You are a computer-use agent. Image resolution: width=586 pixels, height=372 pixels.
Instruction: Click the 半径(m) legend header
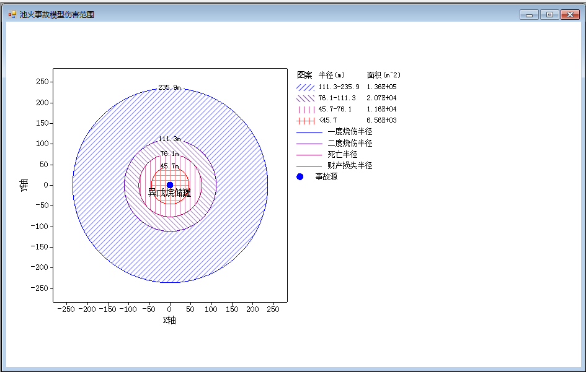(332, 76)
